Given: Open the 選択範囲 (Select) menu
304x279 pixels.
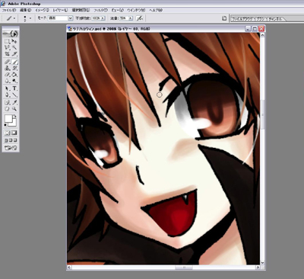Looking at the screenshot, I should pos(81,10).
